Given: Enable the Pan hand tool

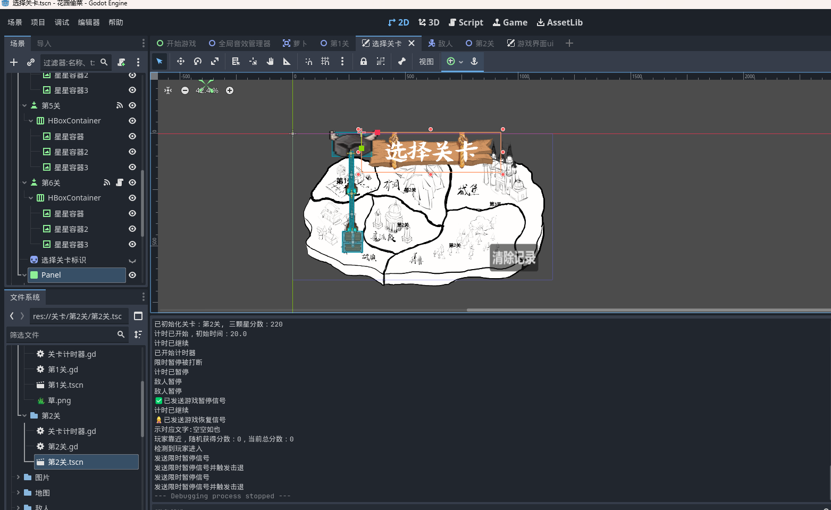Looking at the screenshot, I should 270,62.
